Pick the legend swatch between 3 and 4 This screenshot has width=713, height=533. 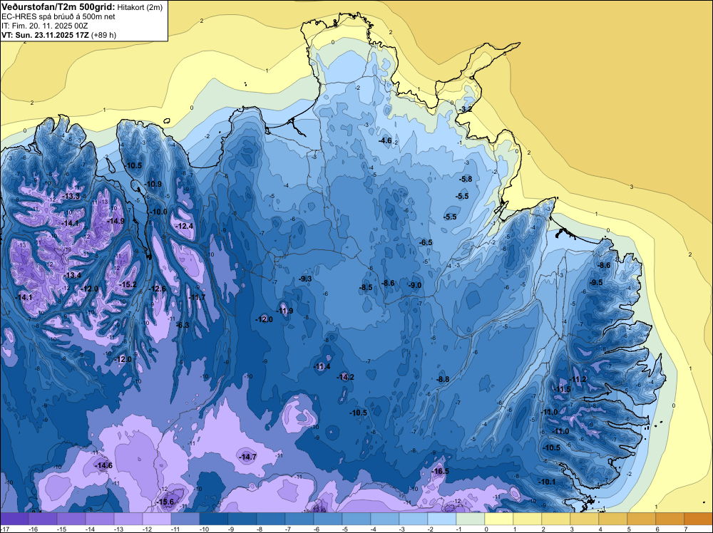click(x=585, y=519)
